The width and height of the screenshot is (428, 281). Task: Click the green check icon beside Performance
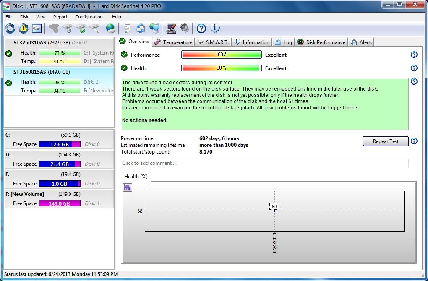(124, 55)
